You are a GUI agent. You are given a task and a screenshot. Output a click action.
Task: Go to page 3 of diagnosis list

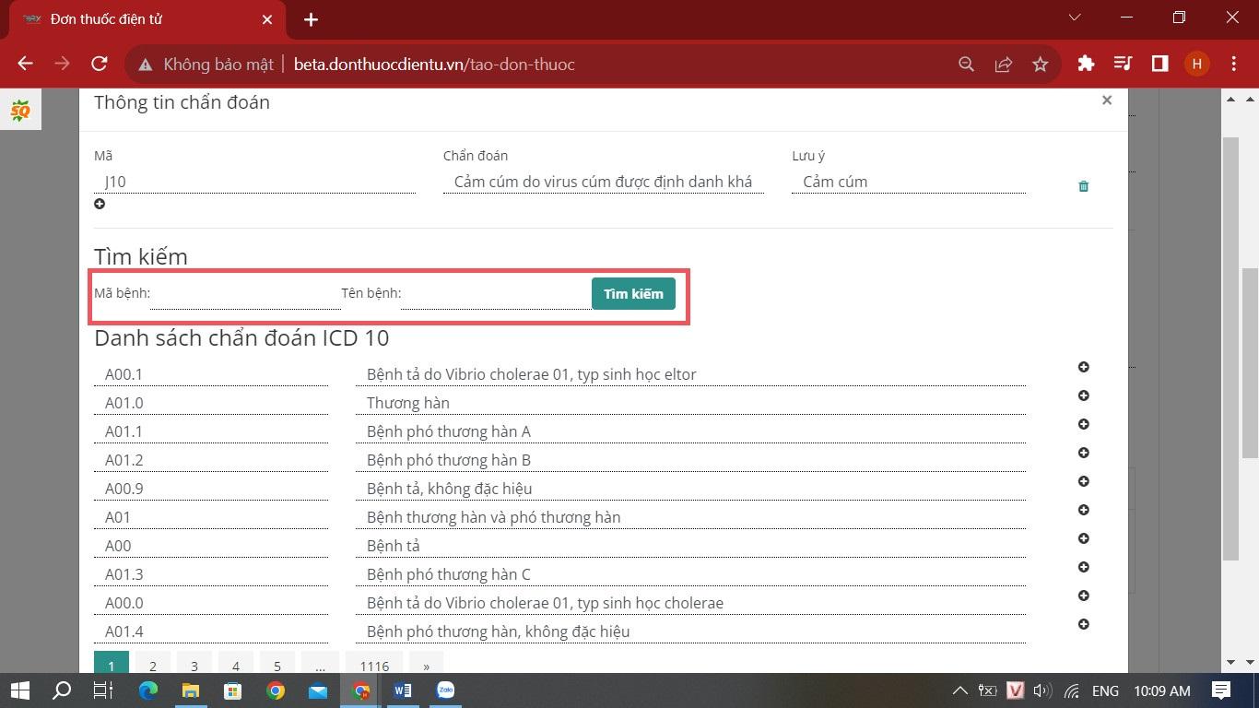click(x=194, y=665)
